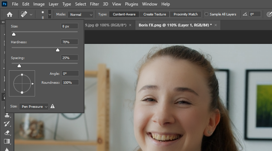Select the Spot Healing Brush tool icon
The height and width of the screenshot is (151, 272).
[x=24, y=14]
